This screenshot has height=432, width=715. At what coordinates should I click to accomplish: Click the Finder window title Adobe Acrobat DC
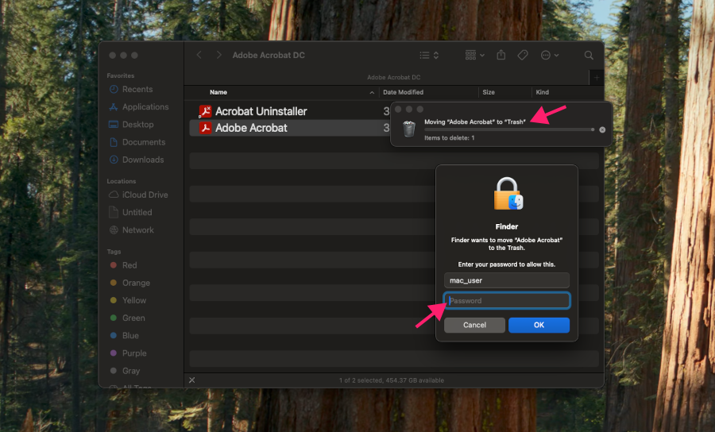(269, 55)
